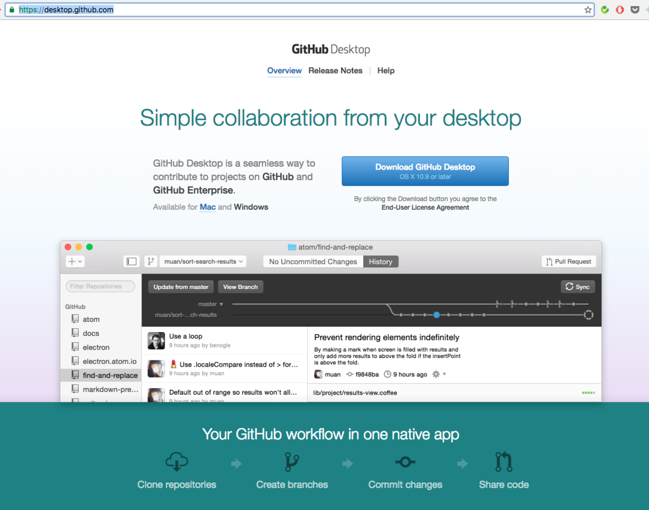The image size is (649, 510).
Task: Click the docs repository book icon
Action: click(x=75, y=333)
